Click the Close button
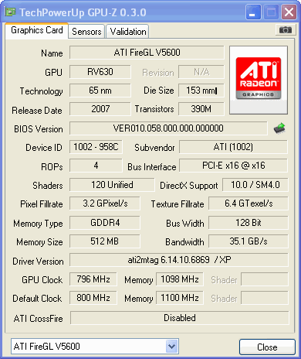Image resolution: width=301 pixels, height=359 pixels. pyautogui.click(x=267, y=347)
